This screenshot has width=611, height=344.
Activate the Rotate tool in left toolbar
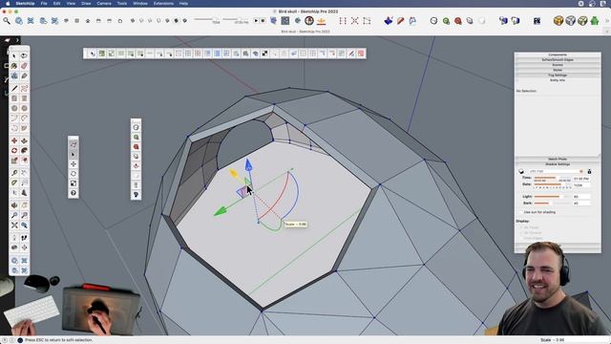coord(14,151)
